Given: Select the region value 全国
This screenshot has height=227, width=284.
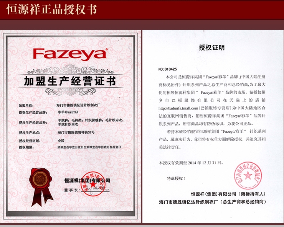Looking at the screenshot, I should [x=61, y=140].
